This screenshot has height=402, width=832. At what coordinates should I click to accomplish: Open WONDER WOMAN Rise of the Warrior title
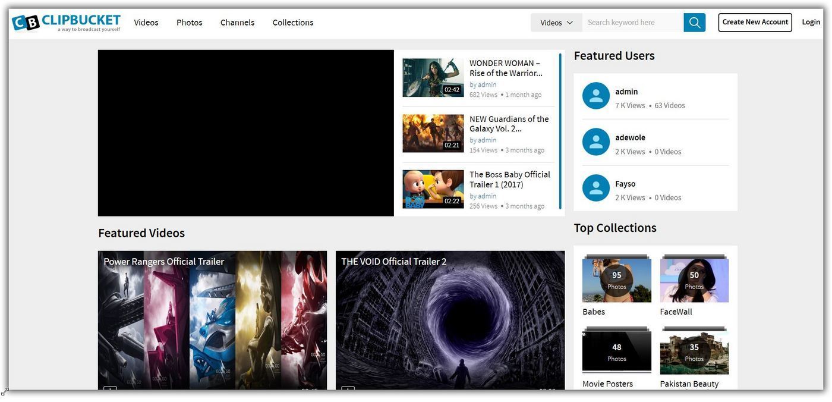click(x=506, y=68)
